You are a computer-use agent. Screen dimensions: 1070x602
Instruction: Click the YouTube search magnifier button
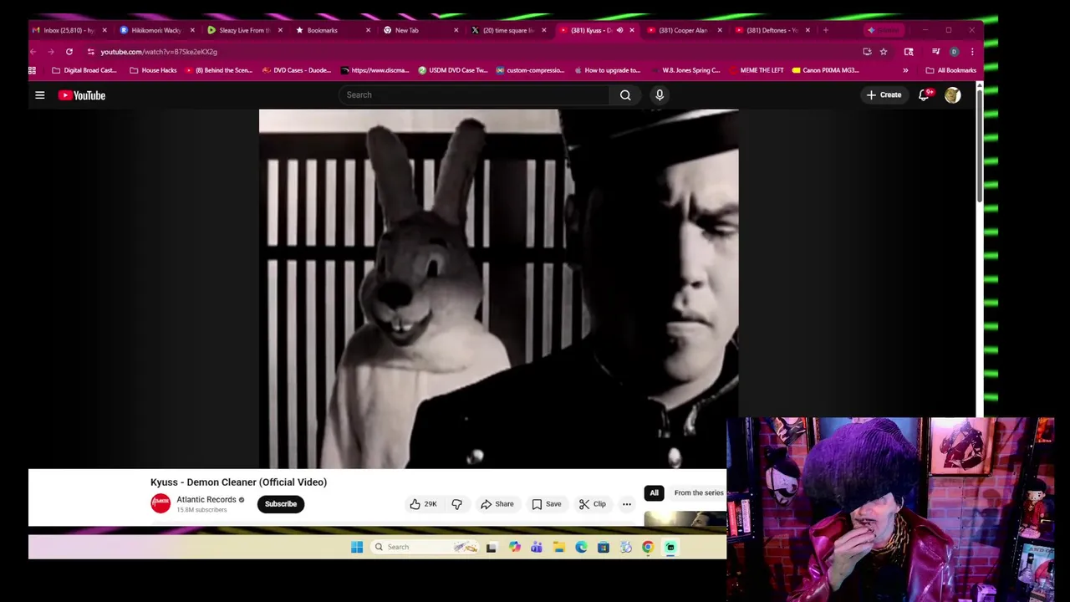[625, 95]
